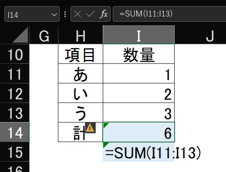The width and height of the screenshot is (226, 172).
Task: Click the Enter checkmark formula icon
Action: (91, 14)
